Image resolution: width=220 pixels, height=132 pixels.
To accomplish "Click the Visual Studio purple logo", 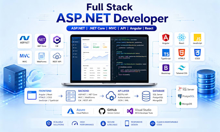I will click(130, 111).
